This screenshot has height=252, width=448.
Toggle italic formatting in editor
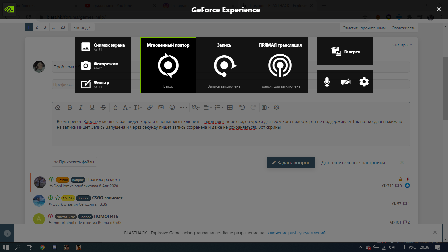point(81,107)
